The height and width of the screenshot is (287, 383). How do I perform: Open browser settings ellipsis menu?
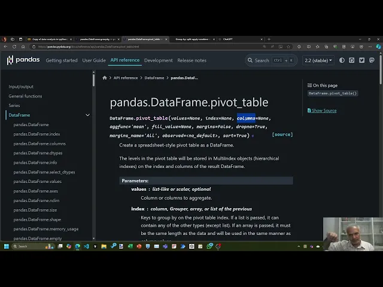[x=370, y=47]
